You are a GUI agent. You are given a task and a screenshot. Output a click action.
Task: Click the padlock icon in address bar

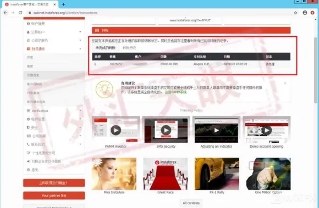tap(30, 13)
